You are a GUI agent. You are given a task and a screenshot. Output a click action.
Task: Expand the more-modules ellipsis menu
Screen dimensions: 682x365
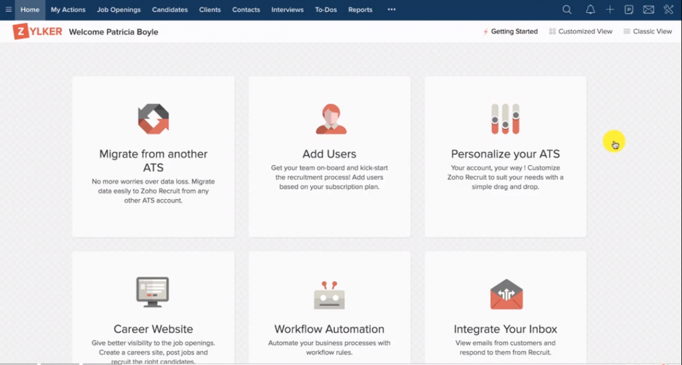point(391,9)
